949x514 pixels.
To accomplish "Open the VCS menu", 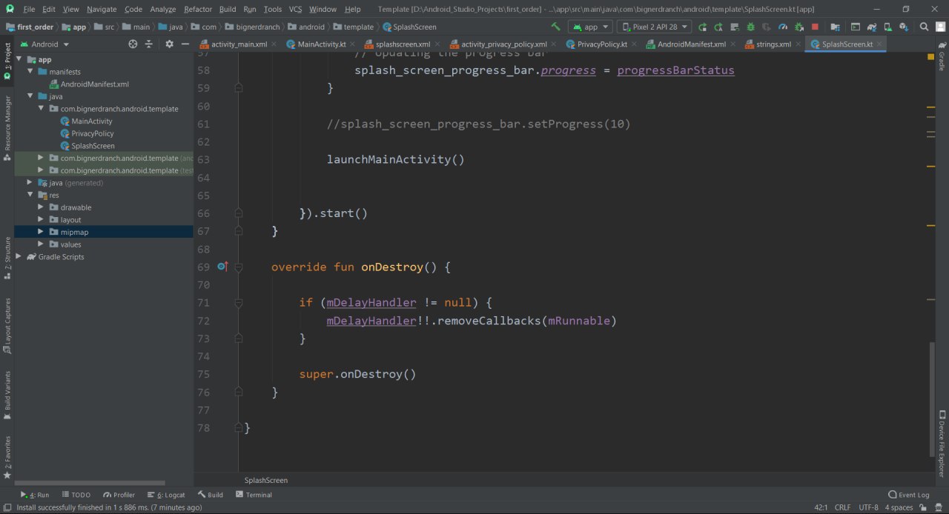I will pyautogui.click(x=295, y=9).
